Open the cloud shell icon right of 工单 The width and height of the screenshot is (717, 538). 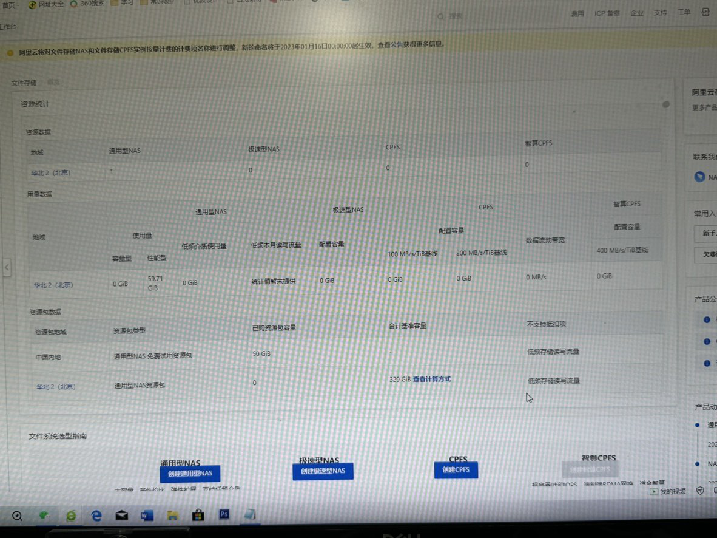[705, 12]
